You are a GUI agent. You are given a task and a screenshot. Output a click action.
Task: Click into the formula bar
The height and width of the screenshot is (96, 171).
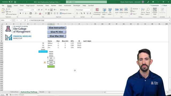pos(98,20)
